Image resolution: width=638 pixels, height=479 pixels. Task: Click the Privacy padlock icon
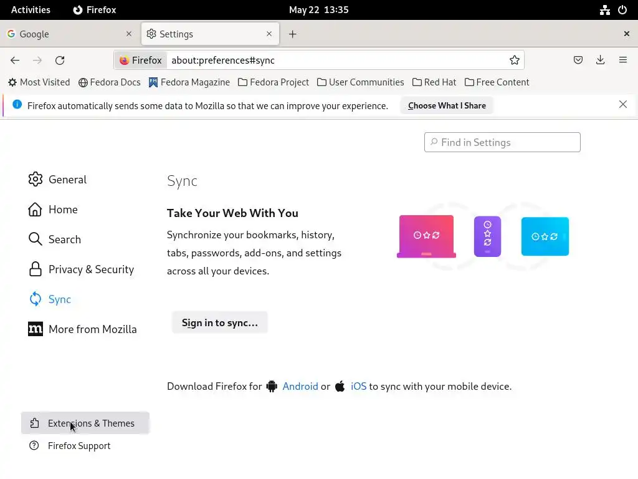point(36,269)
